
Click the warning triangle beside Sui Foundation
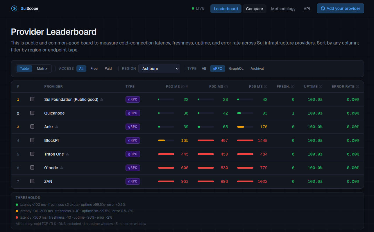tap(102, 99)
